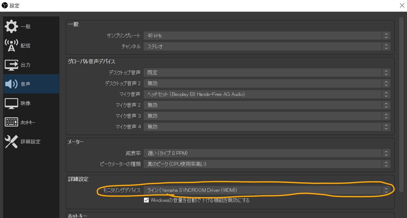Open the マイク音声 4 dropdown
Screen dimensions: 407x218
267,127
